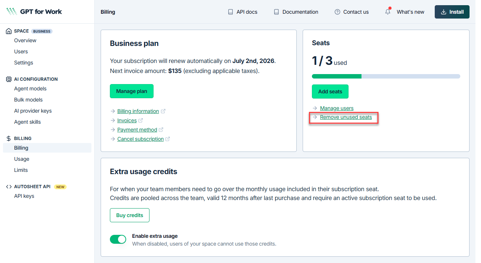Click the API docs book icon
481x263 pixels.
click(x=231, y=12)
